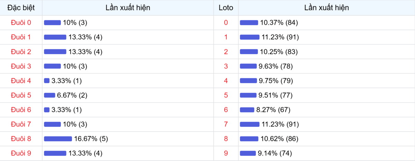Click the 'Đuôi 4' label
The width and height of the screenshot is (415, 161).
pyautogui.click(x=21, y=81)
